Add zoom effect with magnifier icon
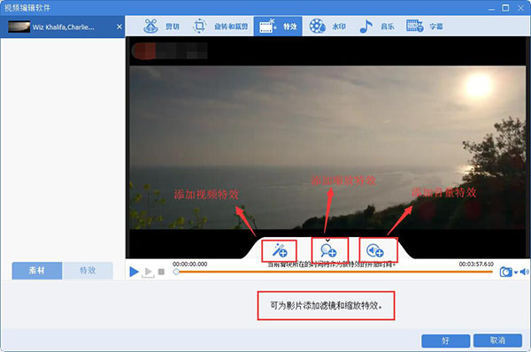Viewport: 531px width, 352px height. [328, 251]
